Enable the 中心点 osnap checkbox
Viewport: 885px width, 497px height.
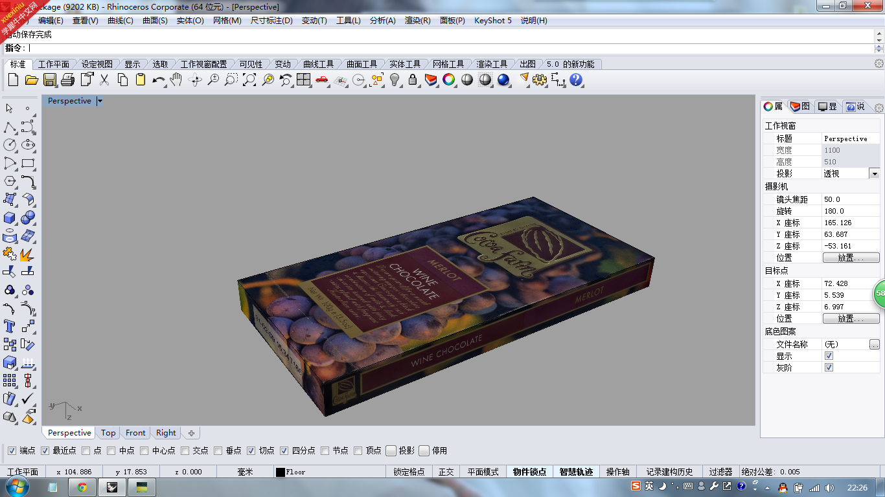click(144, 450)
